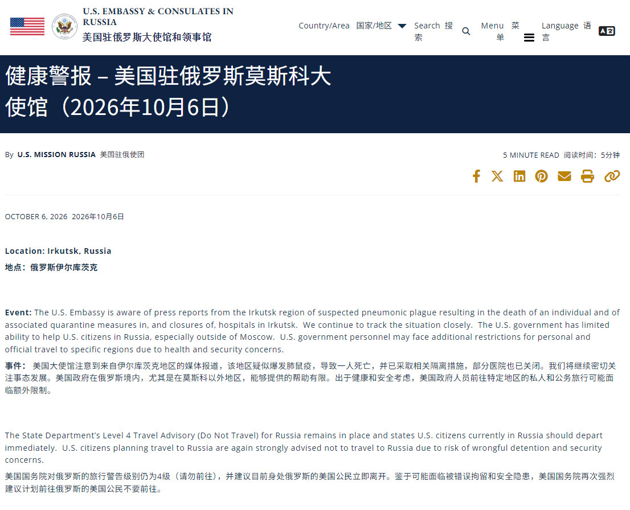The width and height of the screenshot is (630, 510).
Task: Click the bold '事件:' label
Action: [x=15, y=366]
